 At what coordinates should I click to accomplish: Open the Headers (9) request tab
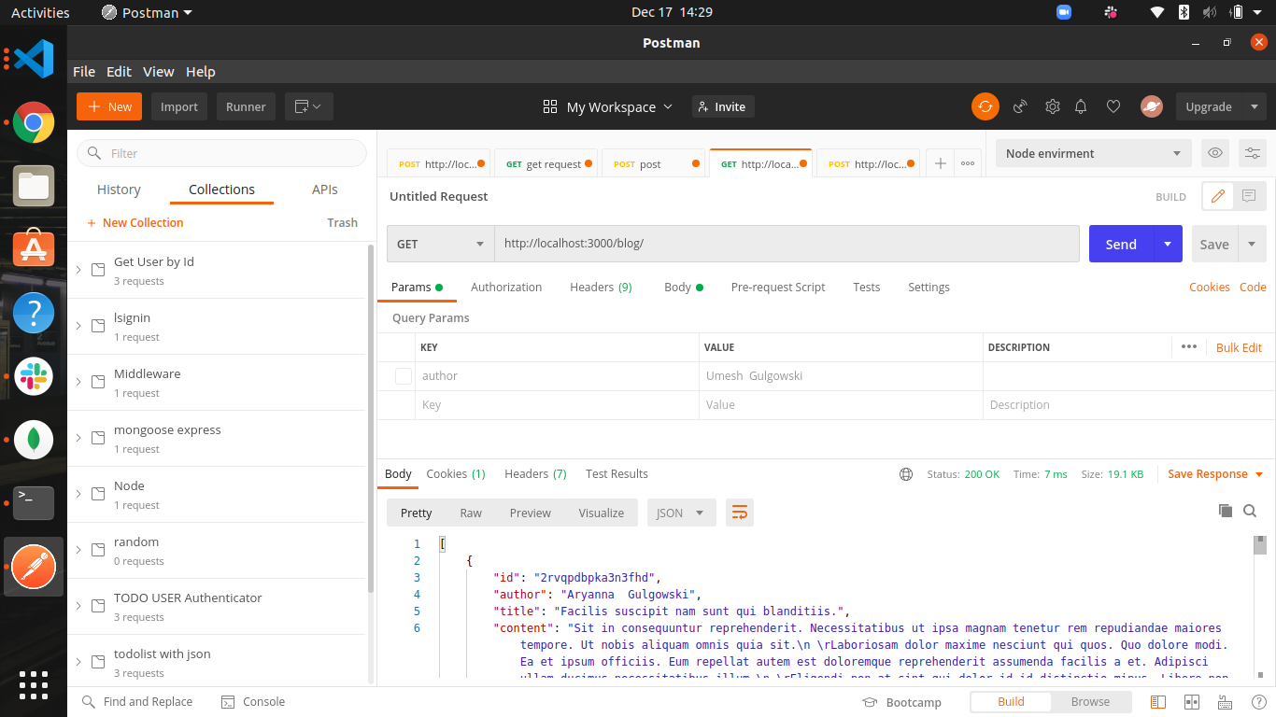(601, 288)
